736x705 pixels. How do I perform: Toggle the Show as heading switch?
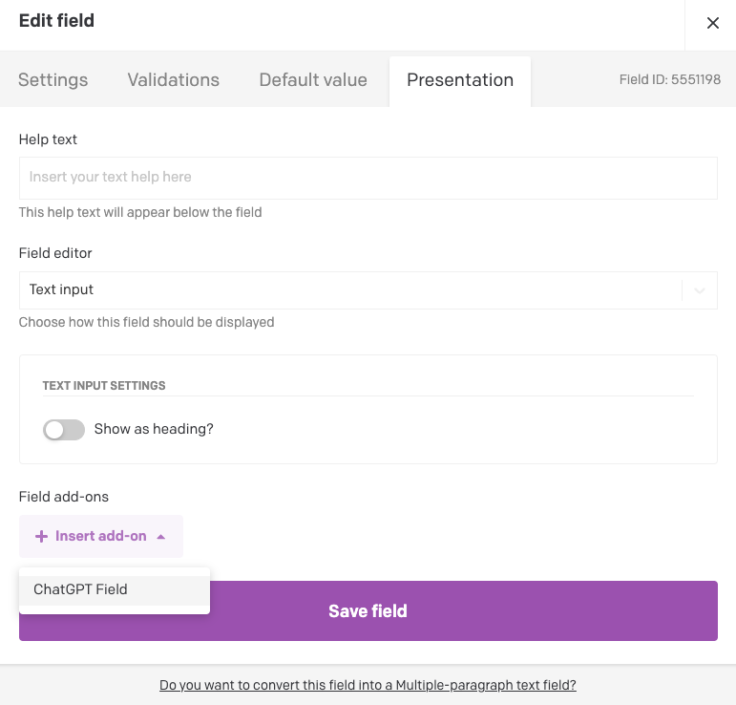[x=64, y=430]
